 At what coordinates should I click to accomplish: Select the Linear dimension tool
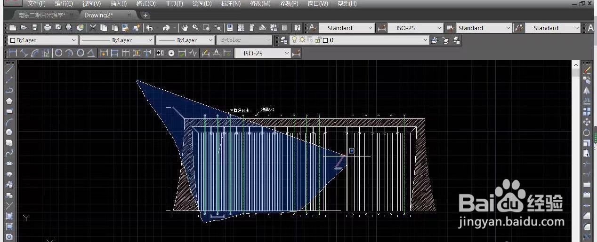pyautogui.click(x=14, y=53)
